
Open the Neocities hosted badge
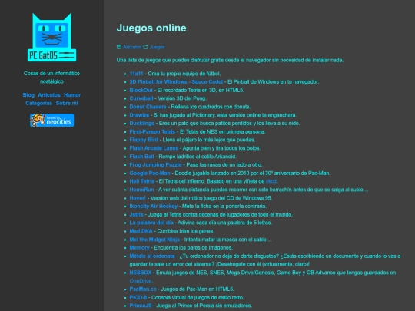coord(52,120)
